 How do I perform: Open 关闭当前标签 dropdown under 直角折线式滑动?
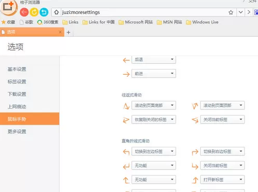click(222, 166)
